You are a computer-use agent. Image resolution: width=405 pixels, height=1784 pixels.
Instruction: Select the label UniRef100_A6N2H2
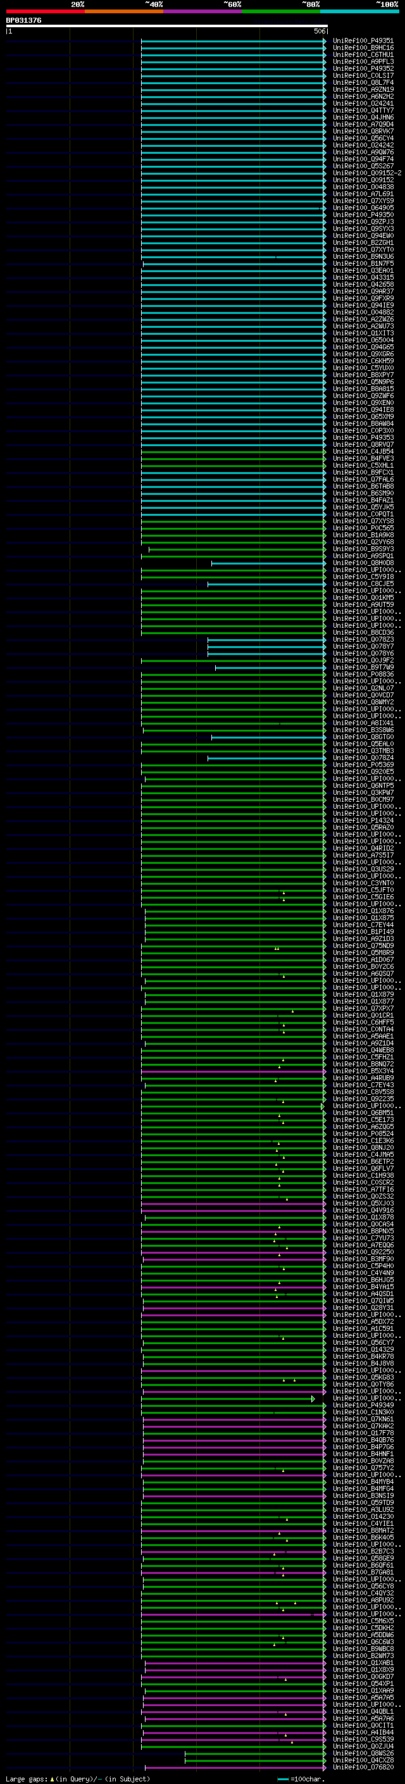click(x=363, y=96)
